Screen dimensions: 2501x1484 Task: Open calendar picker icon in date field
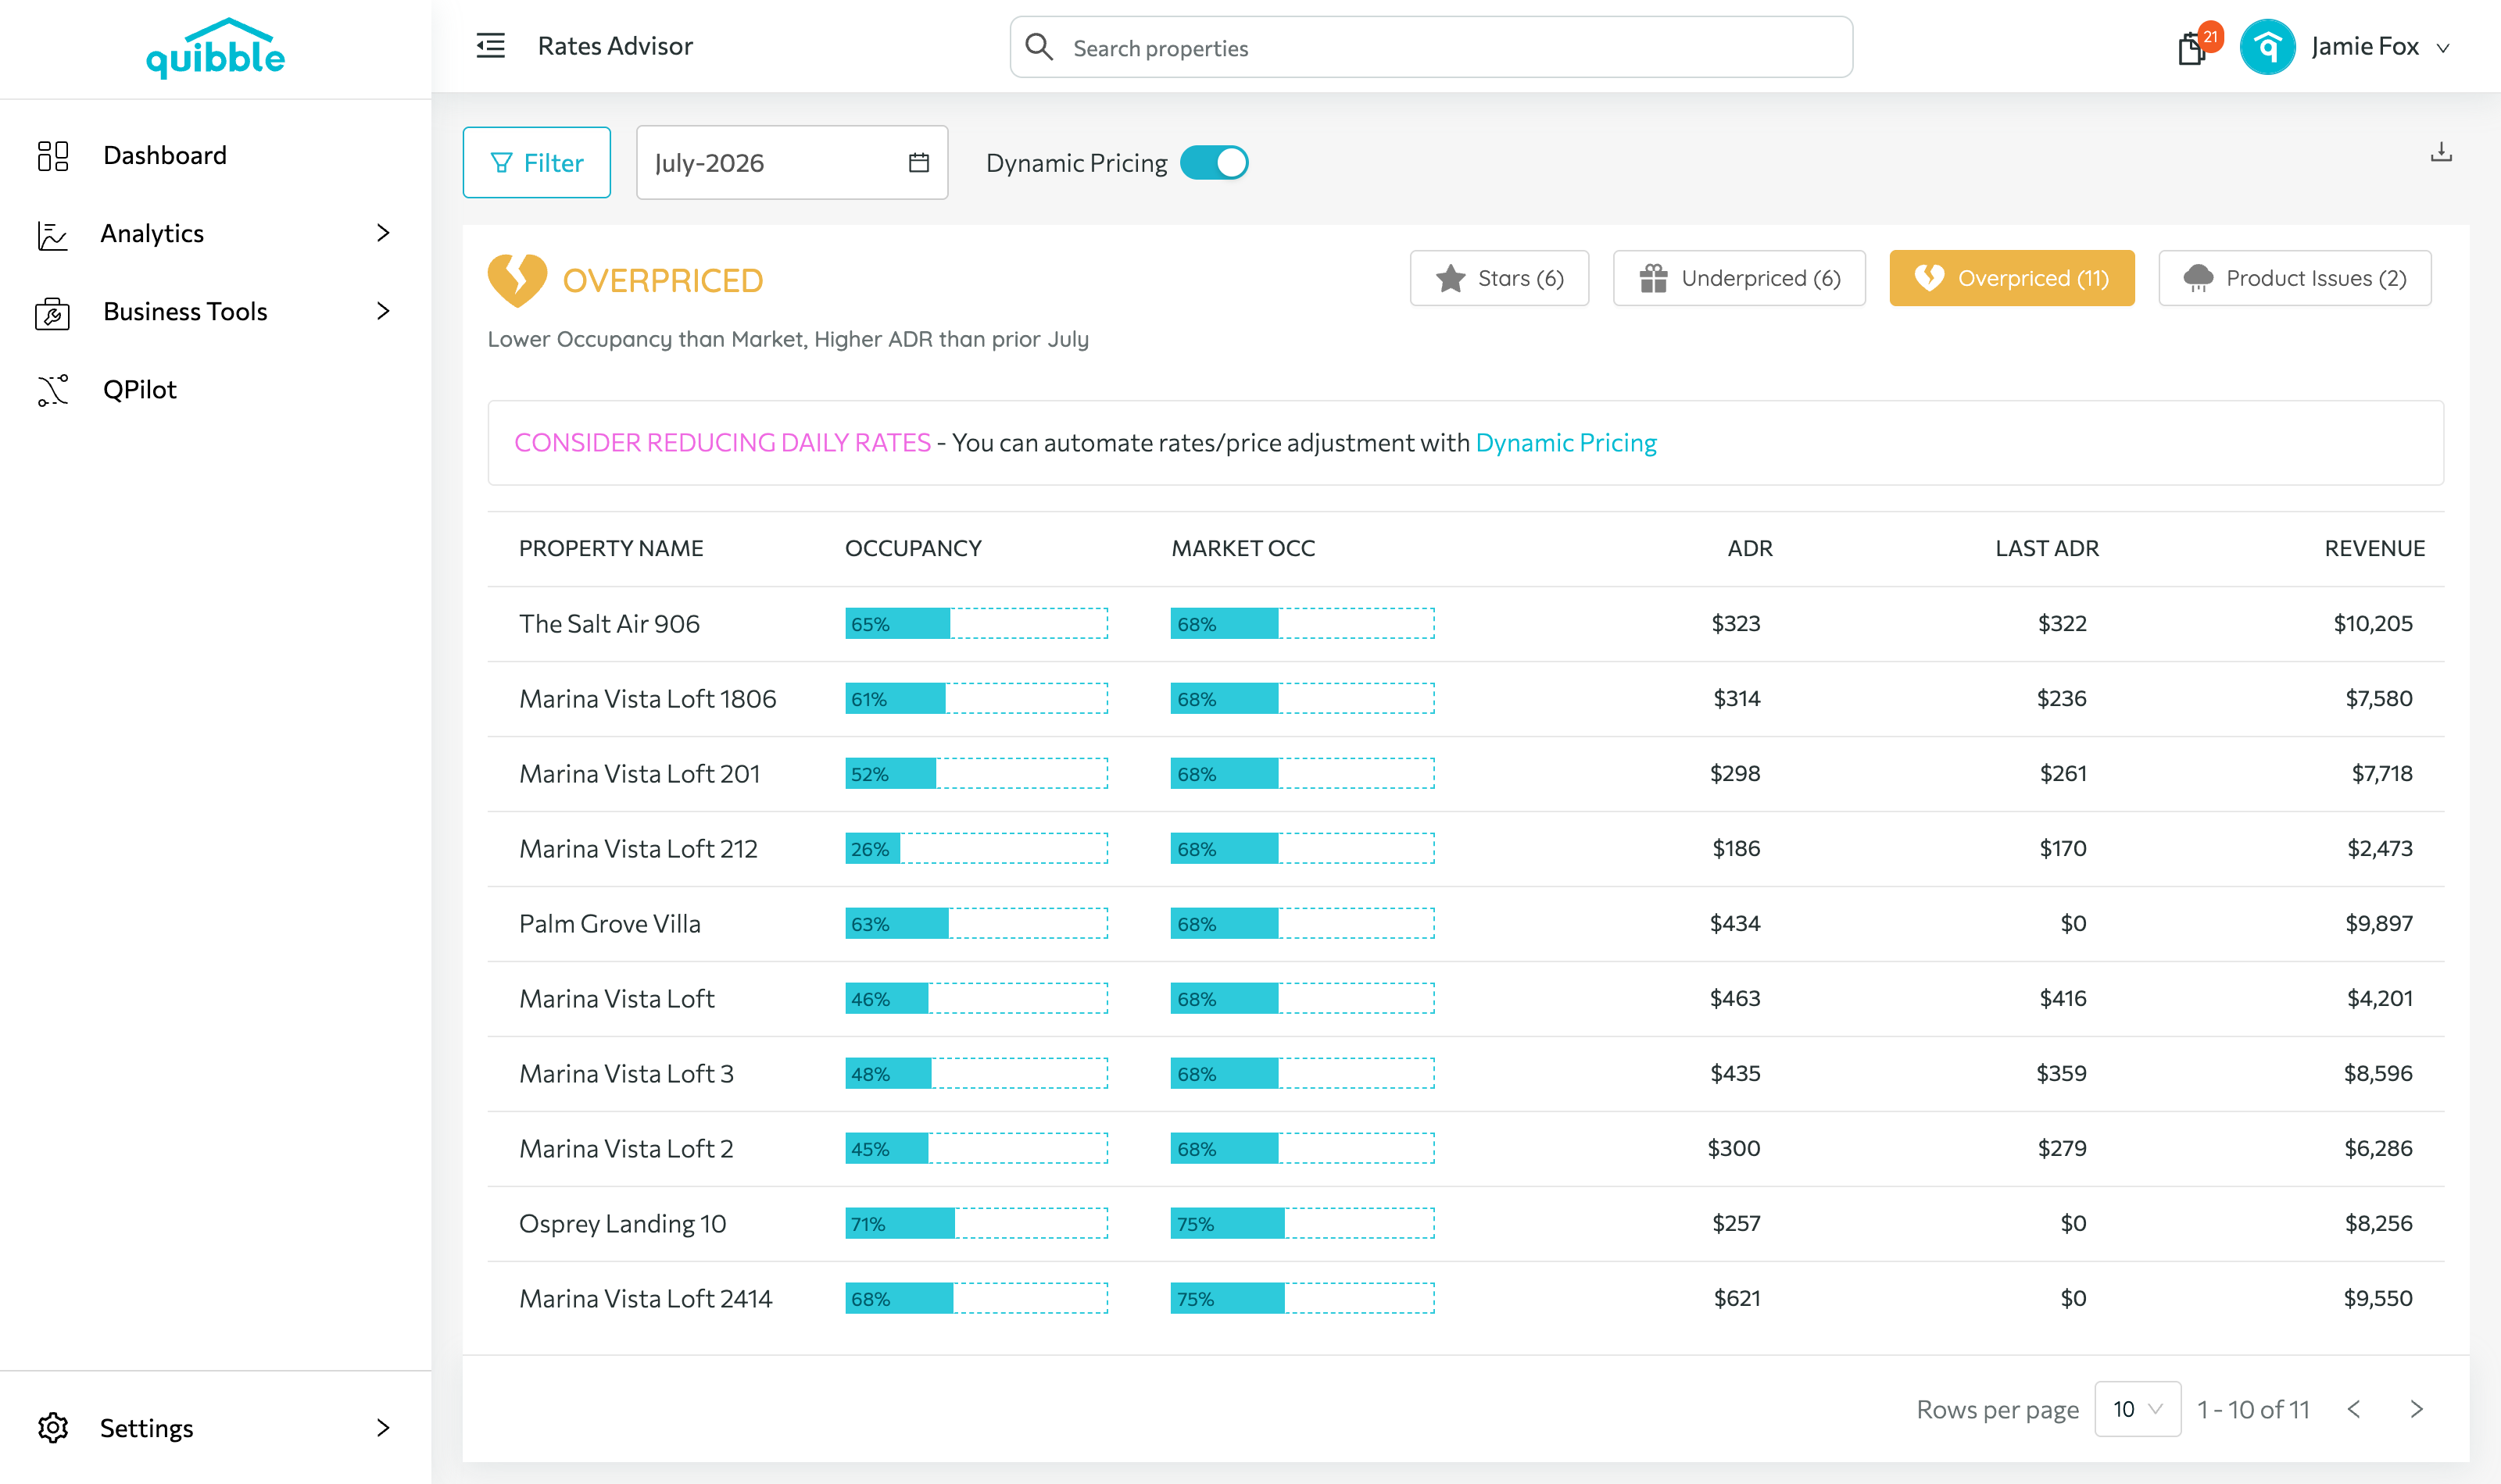point(918,162)
